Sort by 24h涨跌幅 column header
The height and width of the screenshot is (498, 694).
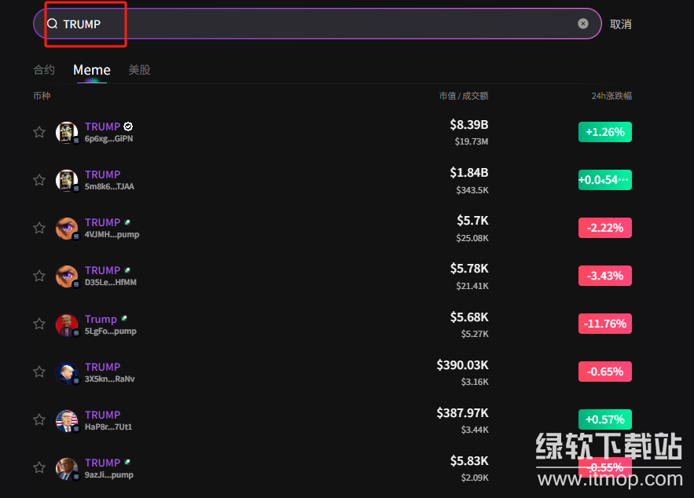tap(611, 96)
